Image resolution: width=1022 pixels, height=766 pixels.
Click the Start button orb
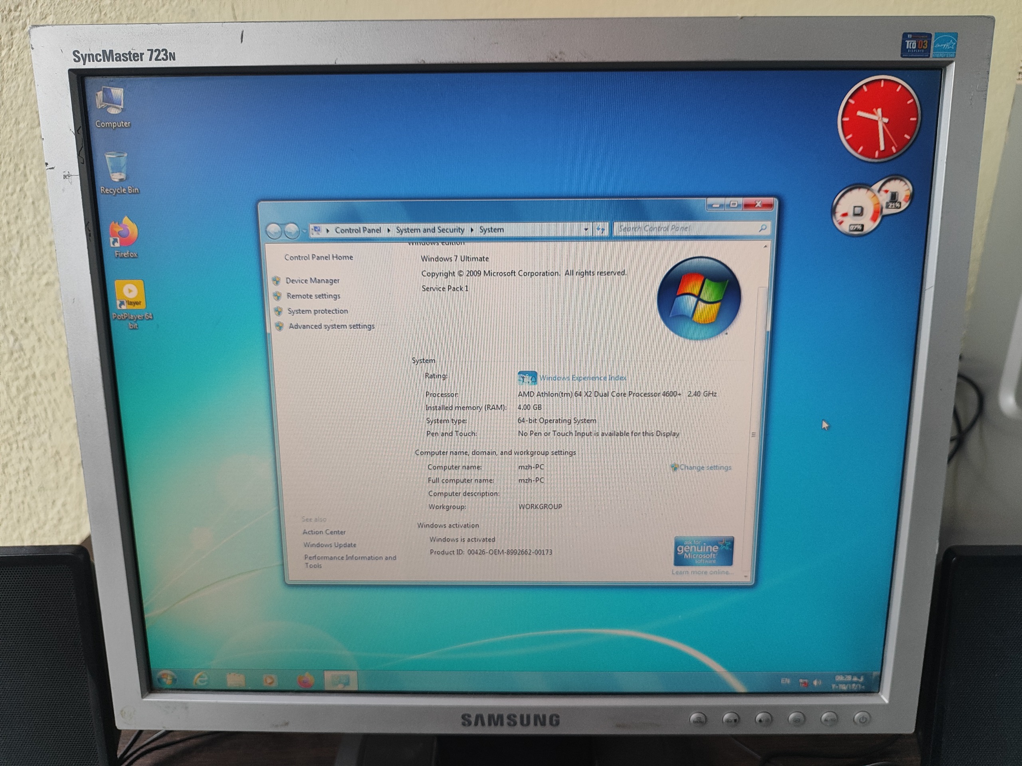pyautogui.click(x=167, y=679)
